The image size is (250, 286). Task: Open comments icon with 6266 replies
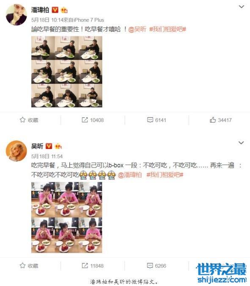[x=150, y=266]
